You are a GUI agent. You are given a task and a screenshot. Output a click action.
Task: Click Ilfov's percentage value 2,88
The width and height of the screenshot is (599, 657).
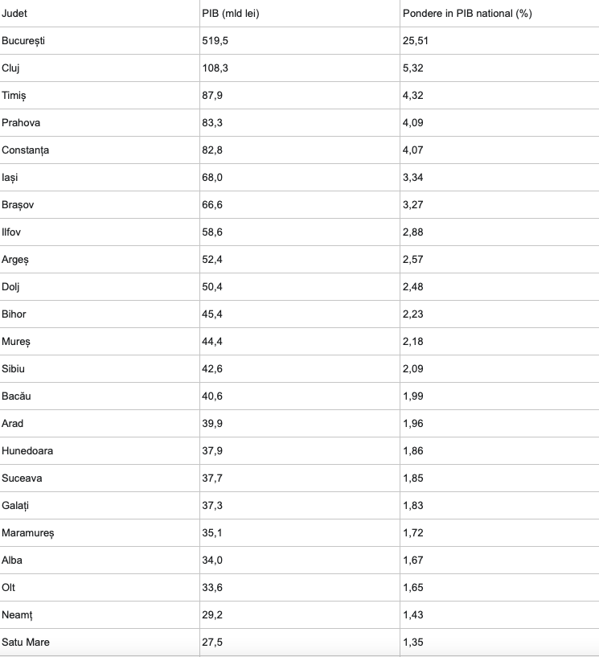tap(412, 232)
